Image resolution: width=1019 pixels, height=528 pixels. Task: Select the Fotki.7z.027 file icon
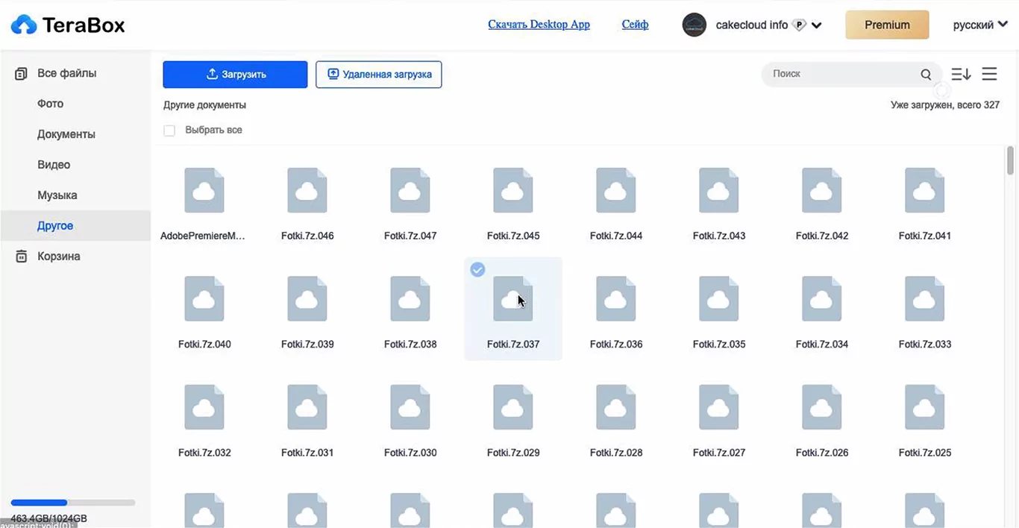718,407
